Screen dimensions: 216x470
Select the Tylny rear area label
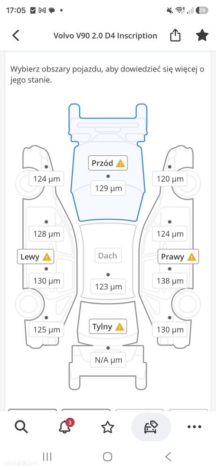(108, 327)
